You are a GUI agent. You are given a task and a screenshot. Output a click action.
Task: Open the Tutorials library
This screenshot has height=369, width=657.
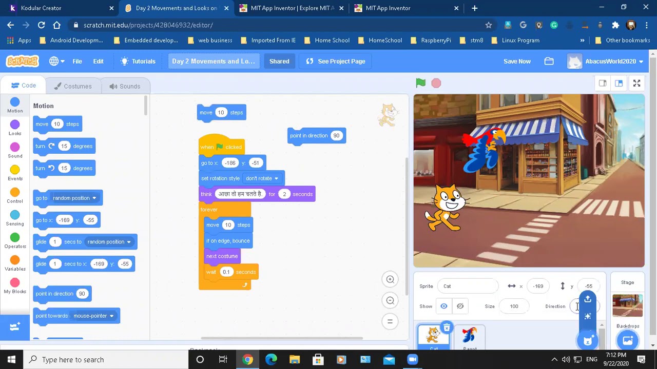tap(138, 61)
